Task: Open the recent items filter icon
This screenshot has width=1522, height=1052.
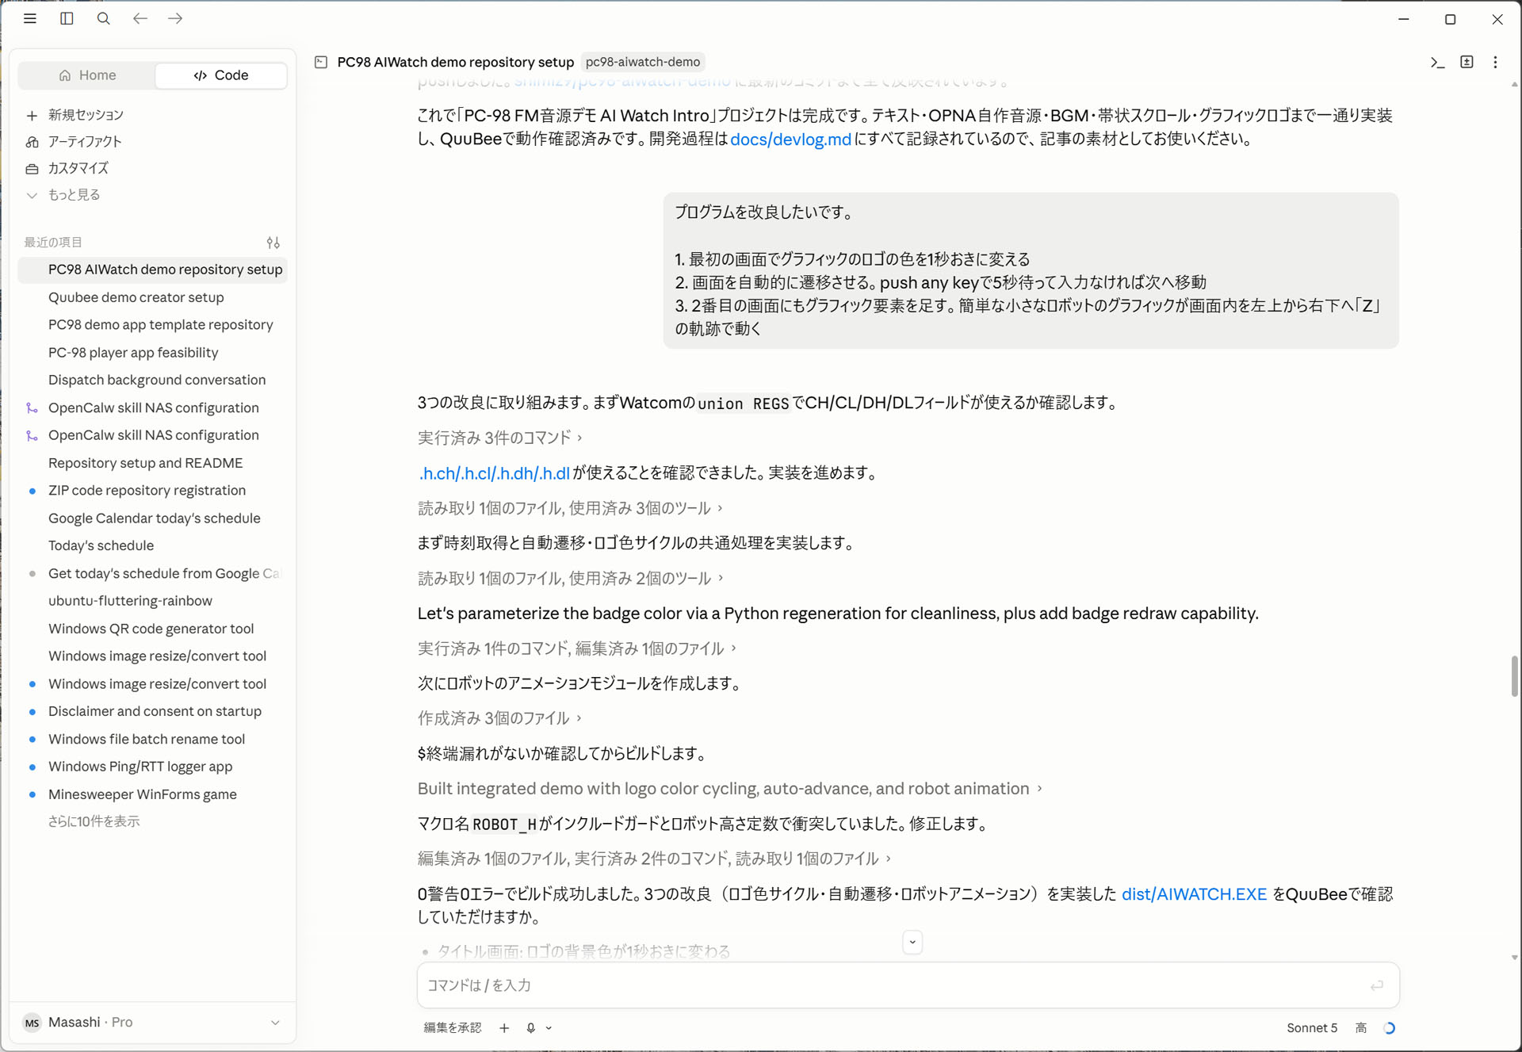Action: coord(273,243)
